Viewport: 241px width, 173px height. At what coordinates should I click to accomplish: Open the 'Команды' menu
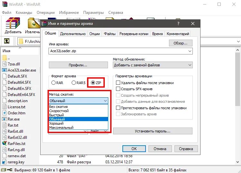click(24, 13)
